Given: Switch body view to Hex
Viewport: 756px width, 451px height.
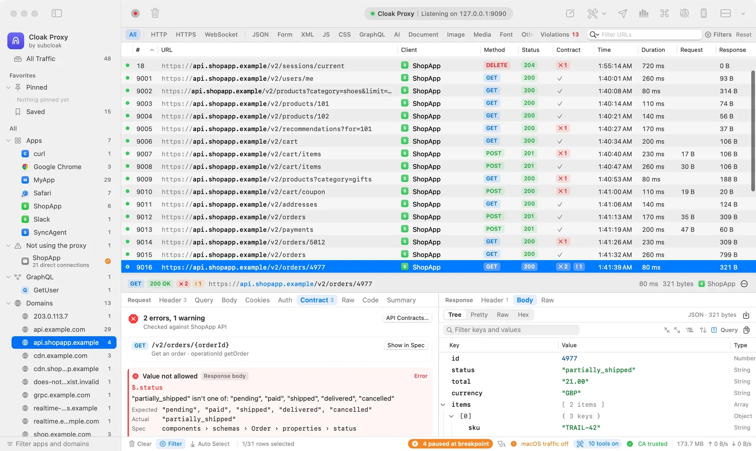Looking at the screenshot, I should [523, 315].
